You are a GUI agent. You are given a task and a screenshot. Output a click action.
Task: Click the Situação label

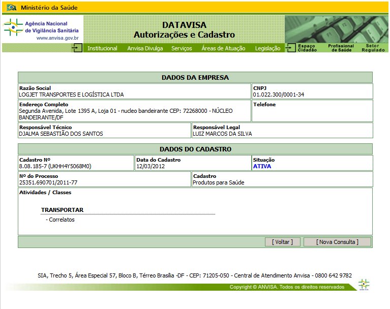click(264, 160)
